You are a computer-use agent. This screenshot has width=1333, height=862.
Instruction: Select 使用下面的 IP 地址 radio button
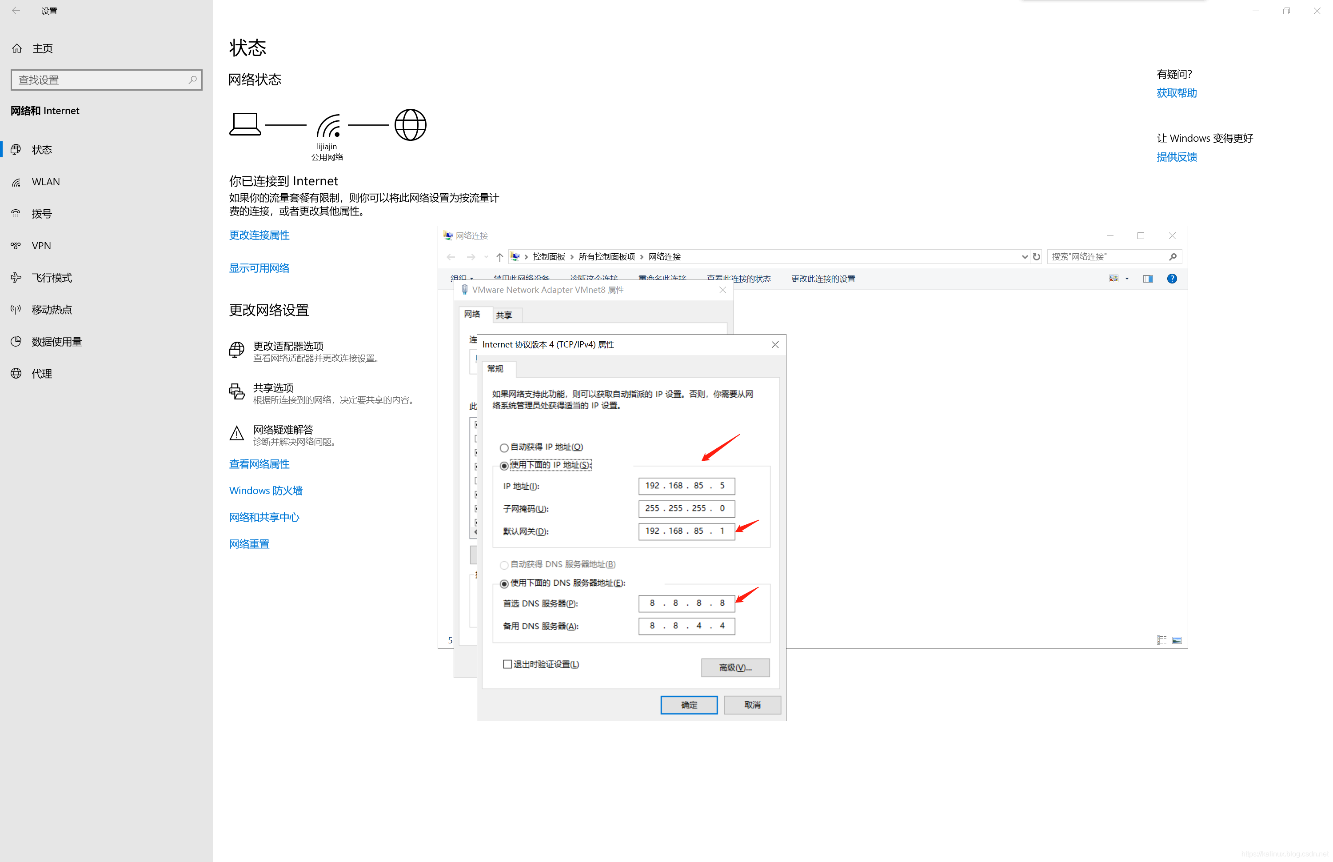504,466
